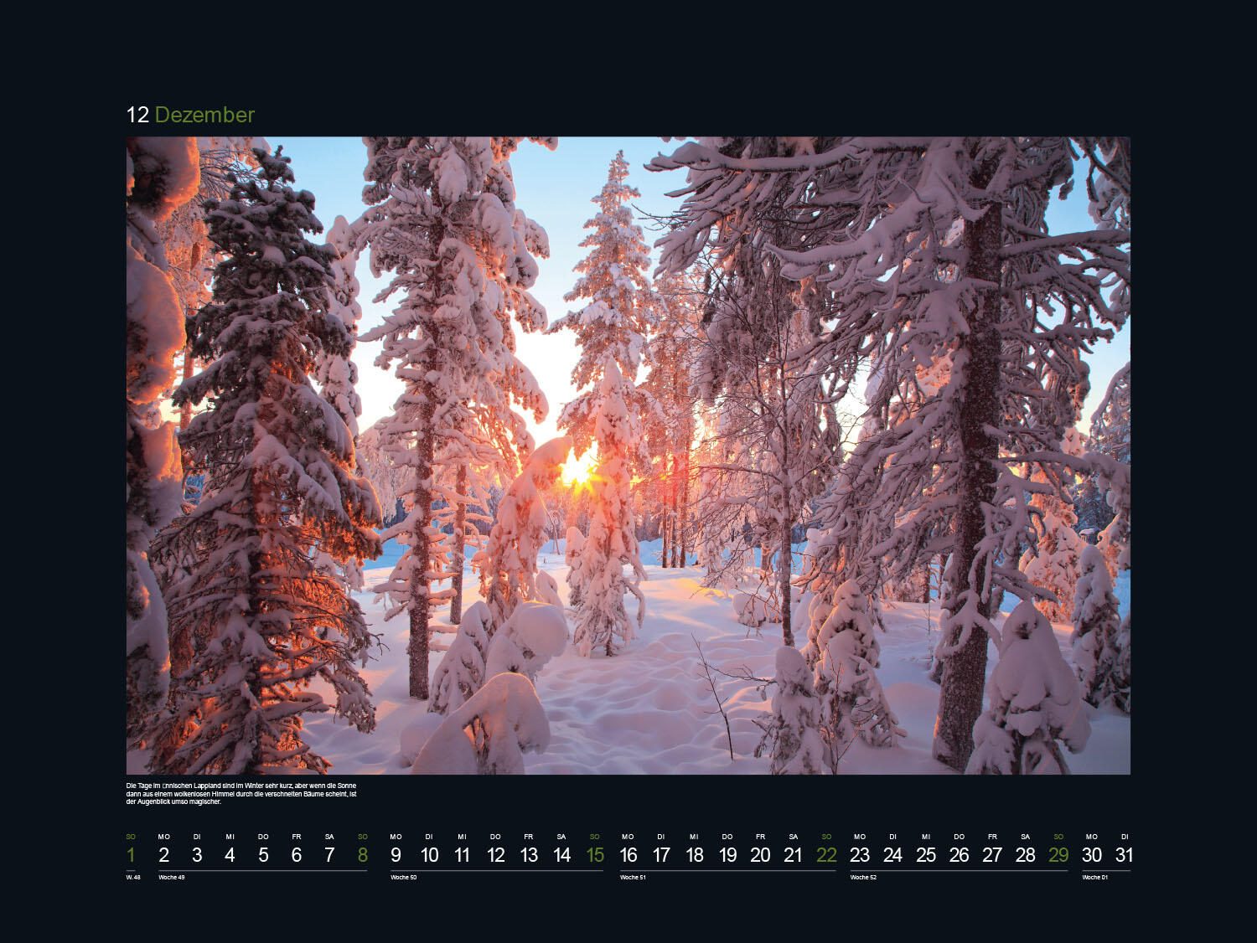The width and height of the screenshot is (1257, 943).
Task: Select date 19 in the date row
Action: [727, 855]
